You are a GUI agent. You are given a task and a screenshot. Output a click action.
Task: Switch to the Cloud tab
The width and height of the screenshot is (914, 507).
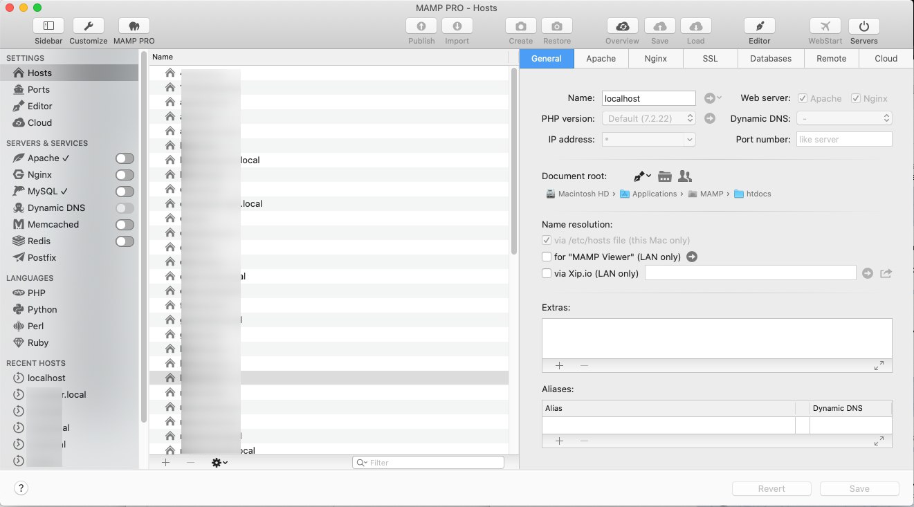click(x=886, y=59)
